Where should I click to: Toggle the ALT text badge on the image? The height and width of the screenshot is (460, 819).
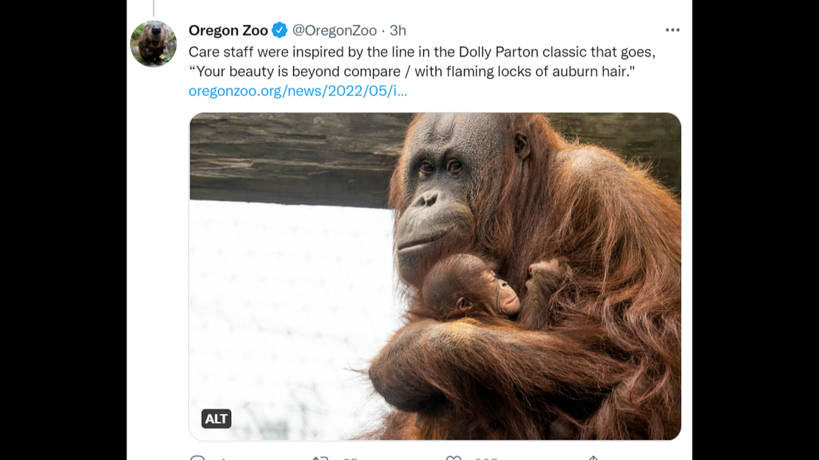(x=215, y=418)
